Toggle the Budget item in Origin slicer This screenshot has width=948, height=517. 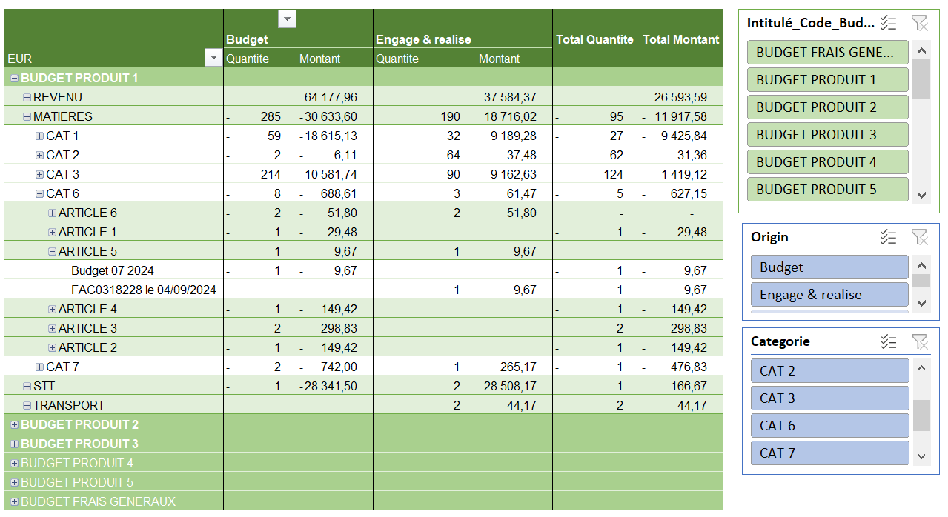(x=829, y=267)
